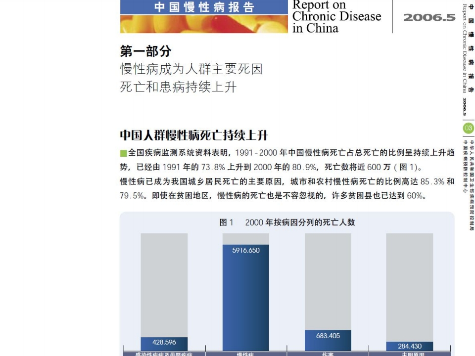
Task: Select the 中国人群慢性病死亡持续上升 heading
Action: tap(194, 135)
